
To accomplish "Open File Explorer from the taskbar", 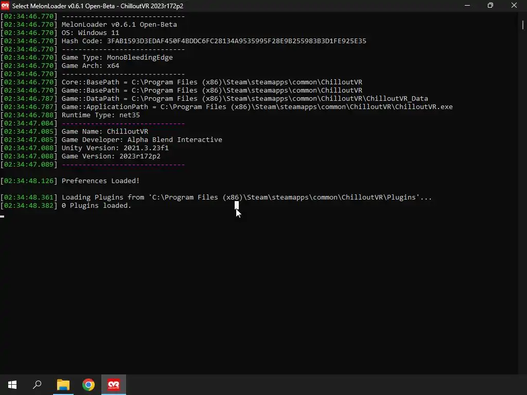I will coord(63,385).
